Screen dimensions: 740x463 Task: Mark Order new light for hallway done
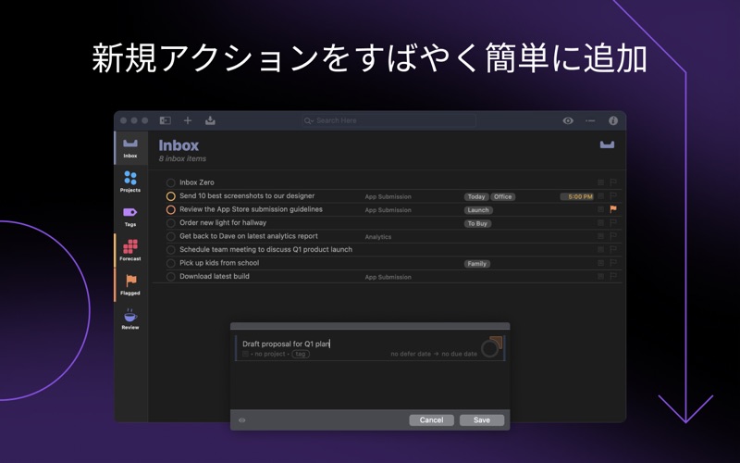pos(171,223)
